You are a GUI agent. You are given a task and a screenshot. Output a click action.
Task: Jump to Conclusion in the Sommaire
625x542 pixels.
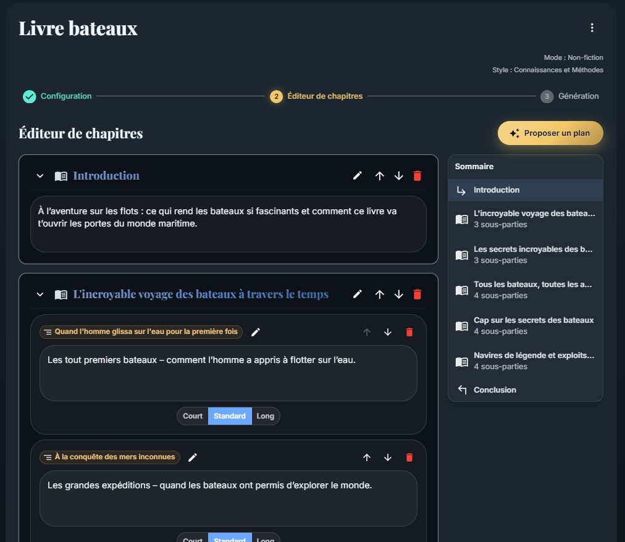495,390
